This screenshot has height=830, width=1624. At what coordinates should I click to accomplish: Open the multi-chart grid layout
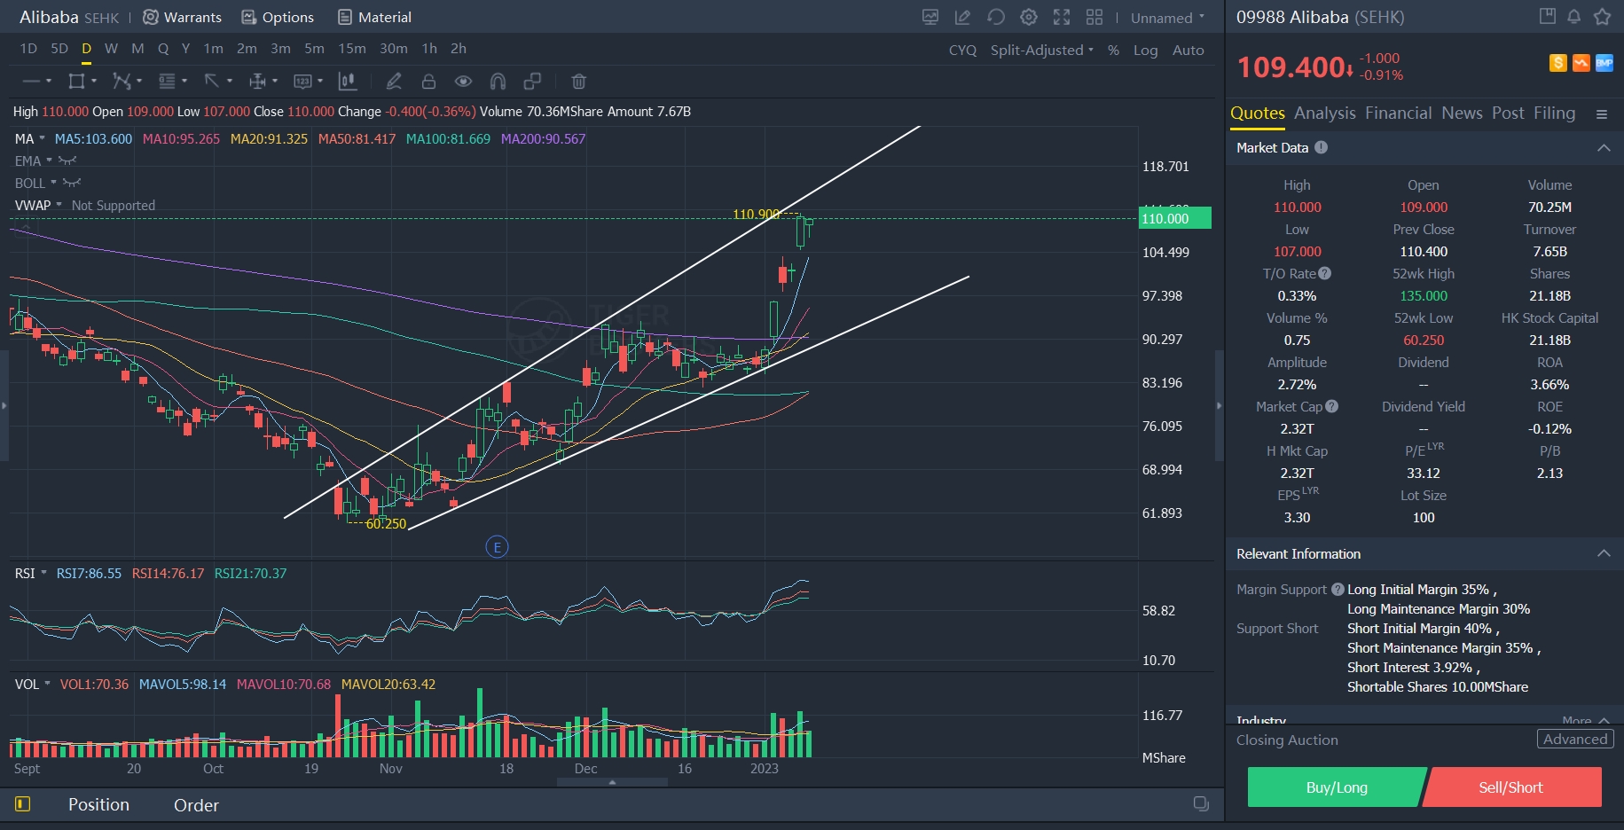(1094, 17)
